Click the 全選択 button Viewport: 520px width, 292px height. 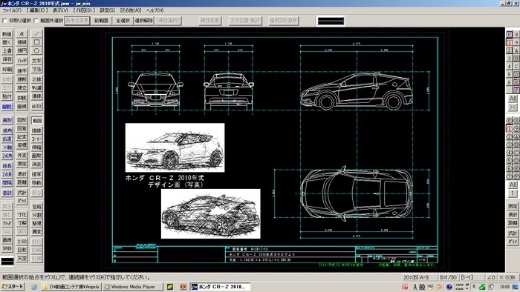pos(123,21)
